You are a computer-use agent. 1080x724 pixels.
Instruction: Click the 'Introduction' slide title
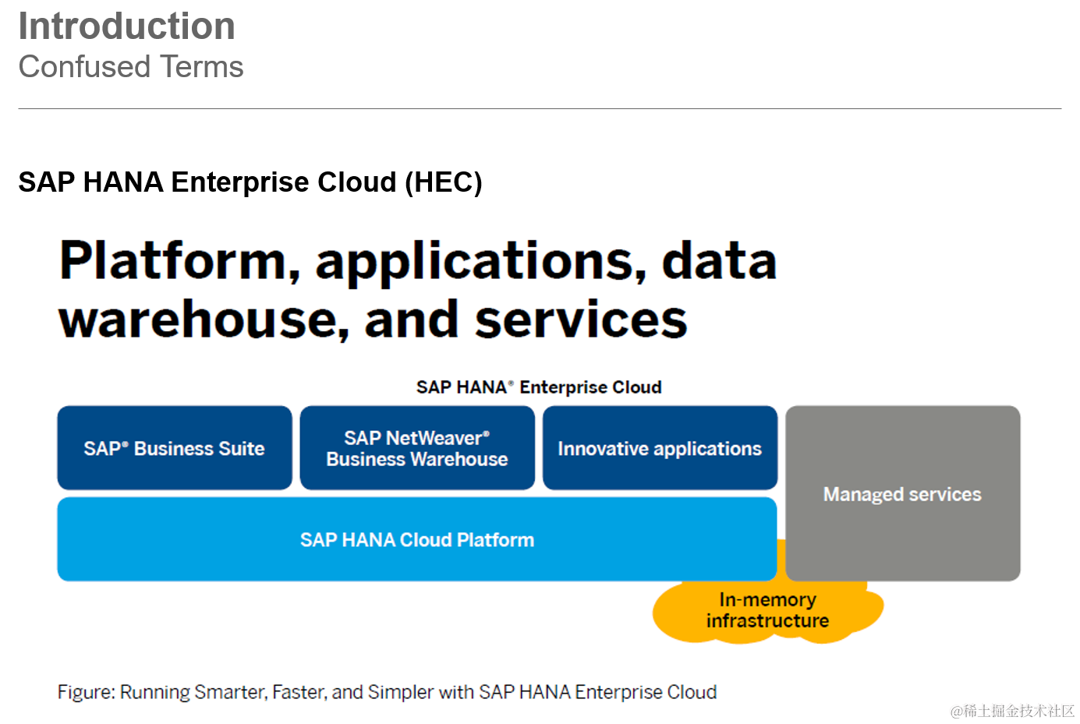pyautogui.click(x=126, y=26)
